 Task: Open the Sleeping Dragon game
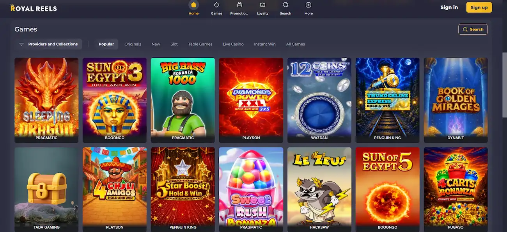click(46, 100)
